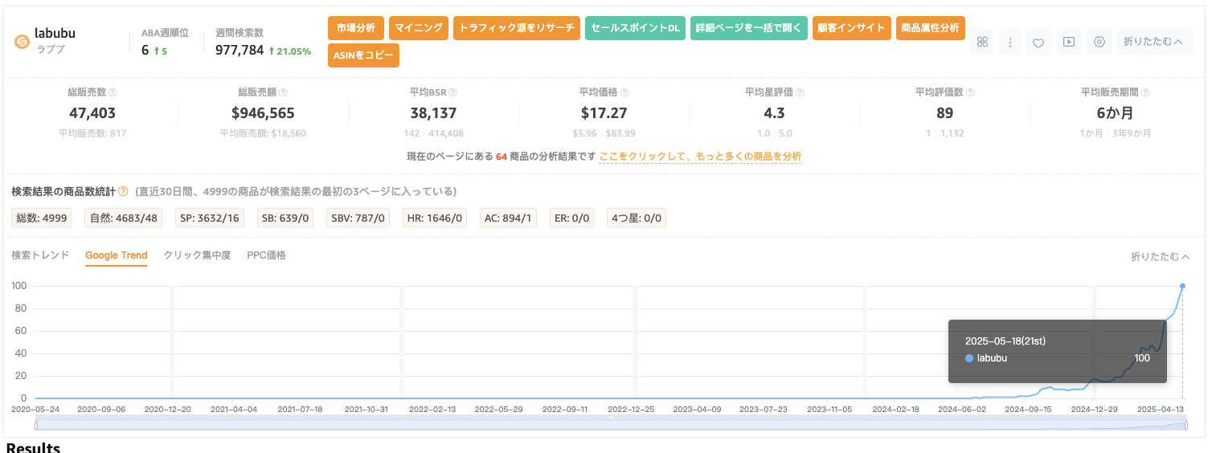Screen dimensions: 1212x453
Task: Click the AC: 894/1 badge
Action: [x=509, y=218]
